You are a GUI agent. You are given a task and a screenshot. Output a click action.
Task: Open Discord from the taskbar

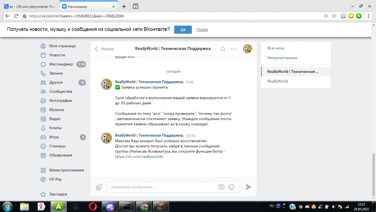pos(110,206)
